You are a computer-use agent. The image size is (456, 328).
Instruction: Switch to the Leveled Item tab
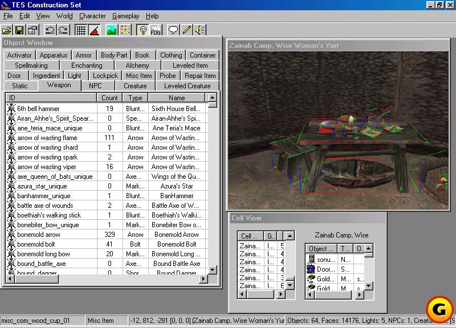click(190, 65)
